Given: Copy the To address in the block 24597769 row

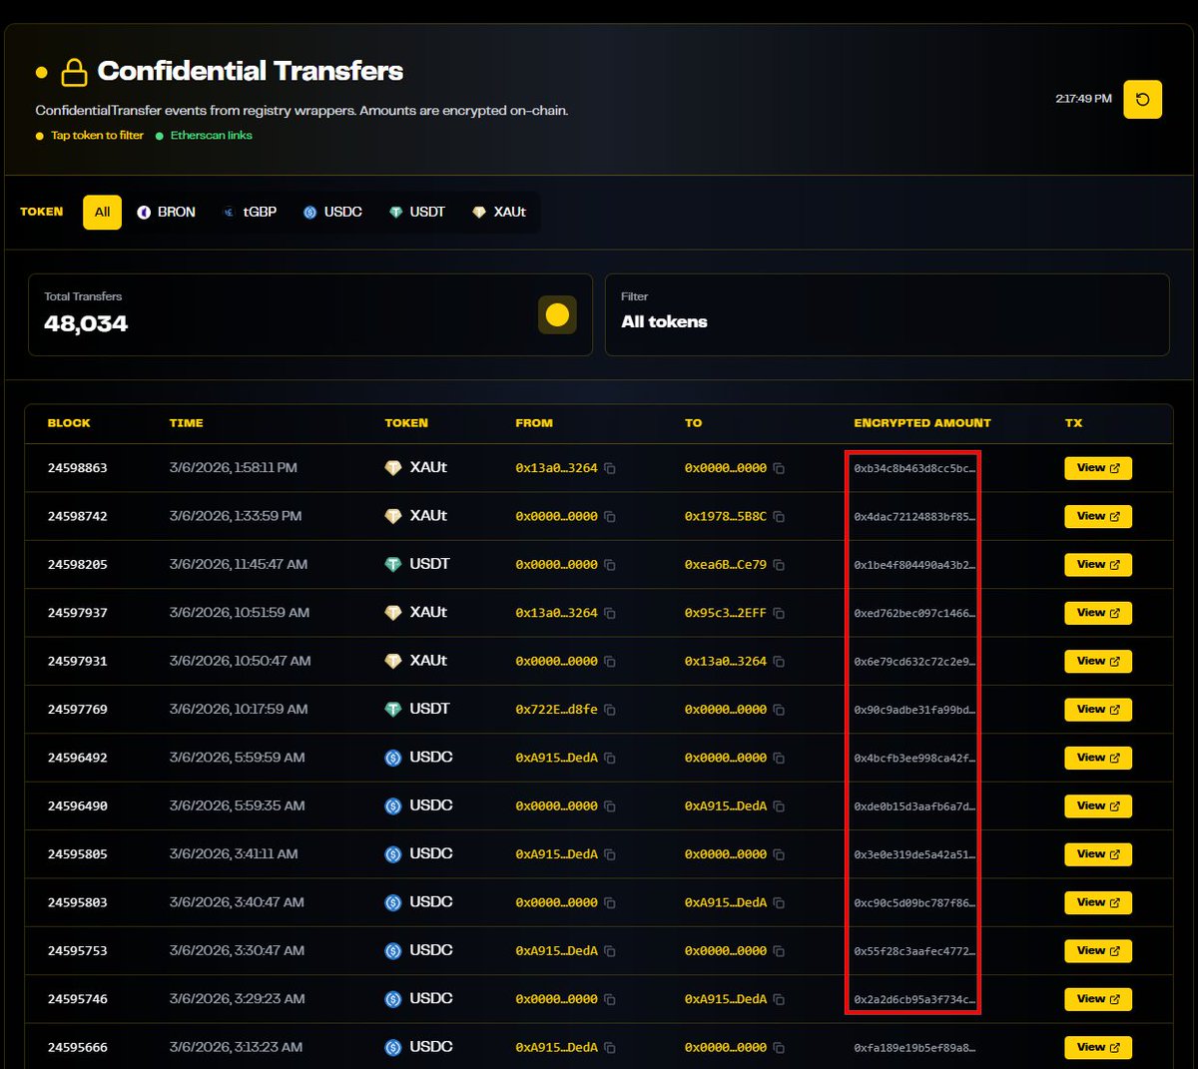Looking at the screenshot, I should pos(779,710).
